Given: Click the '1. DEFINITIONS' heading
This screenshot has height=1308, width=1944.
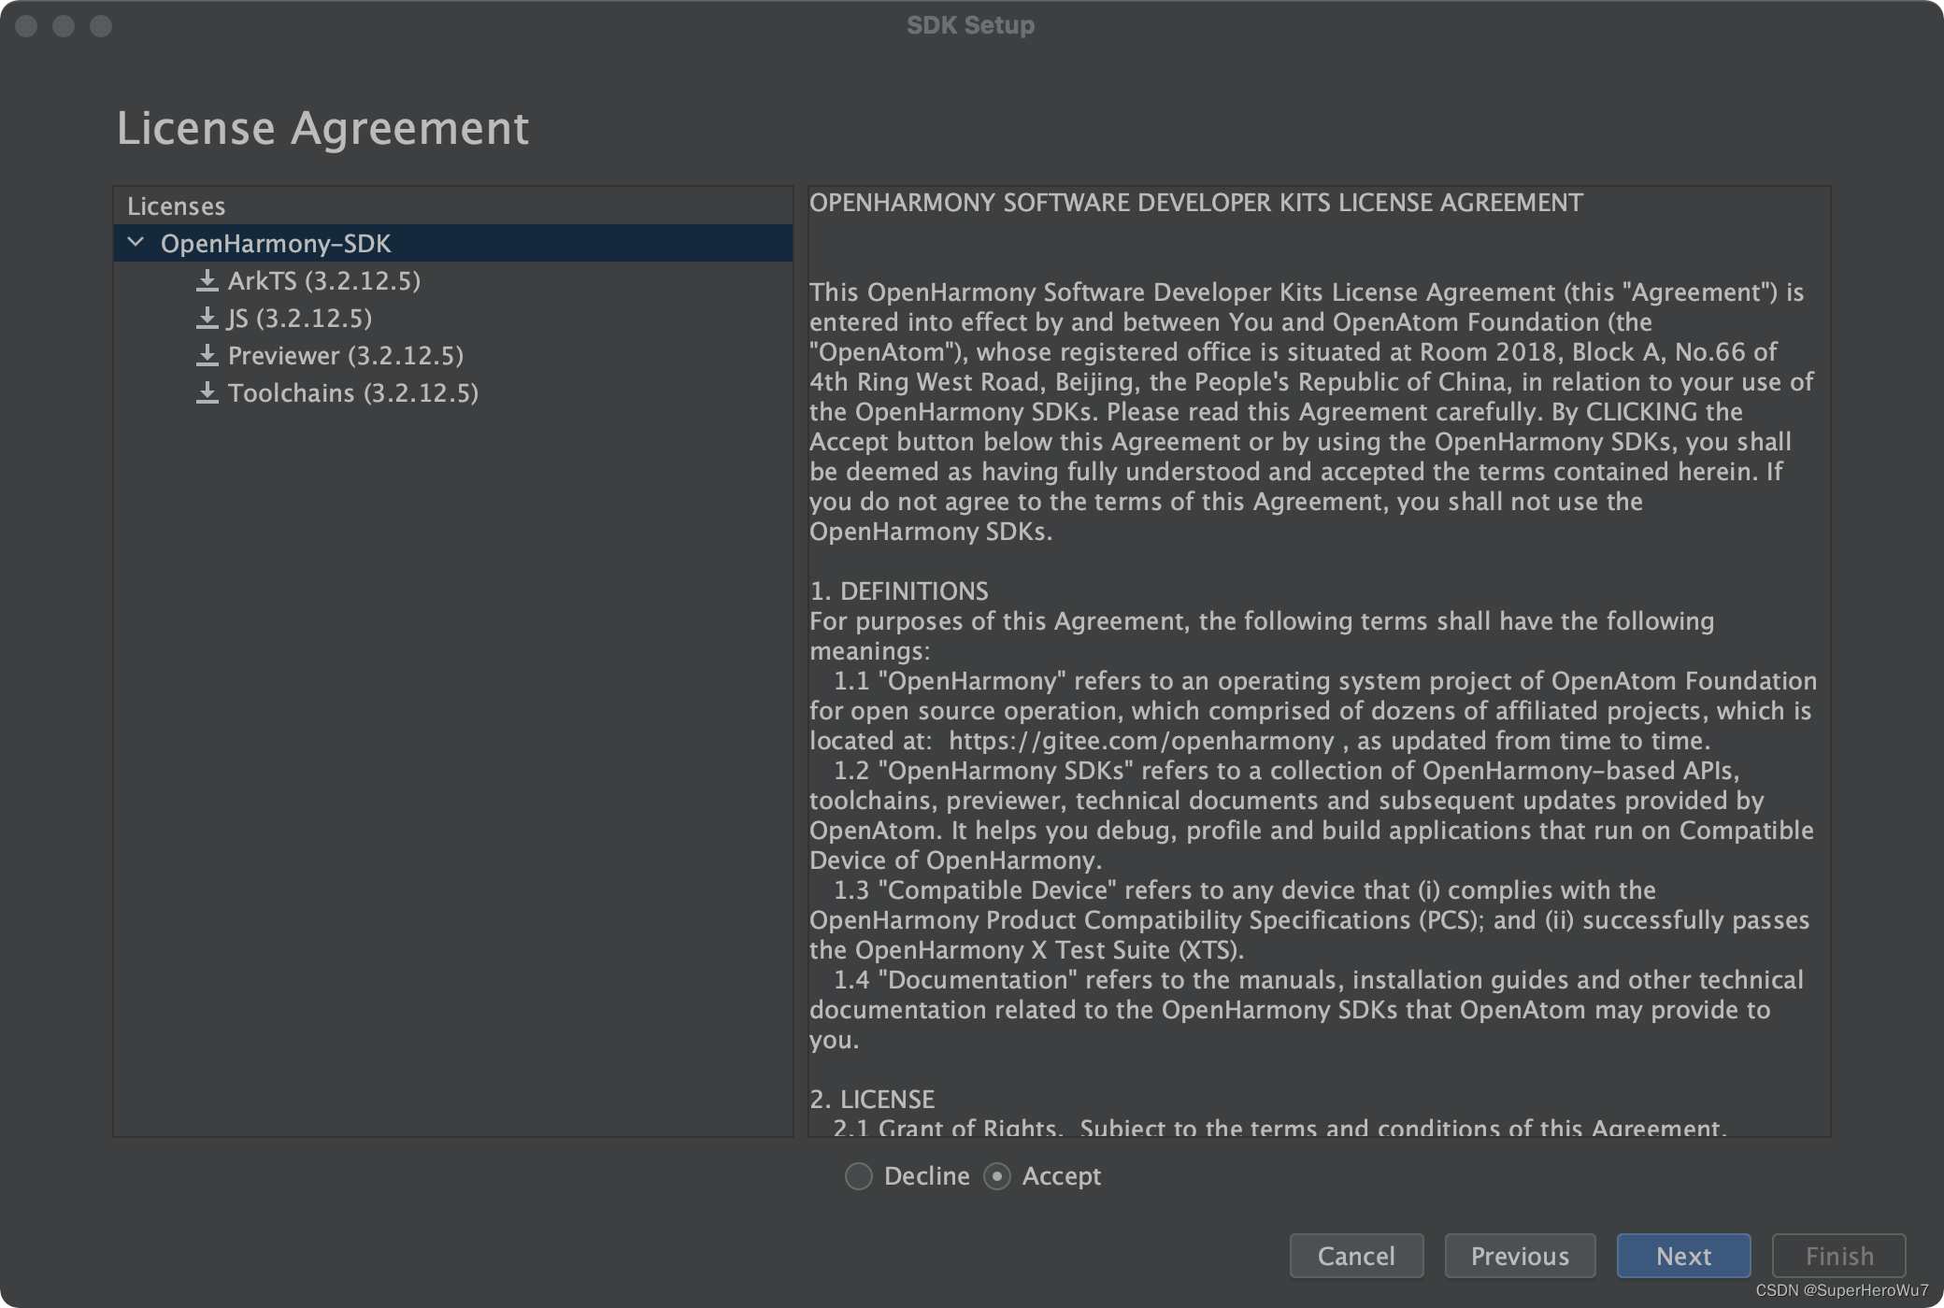Looking at the screenshot, I should pos(899,591).
